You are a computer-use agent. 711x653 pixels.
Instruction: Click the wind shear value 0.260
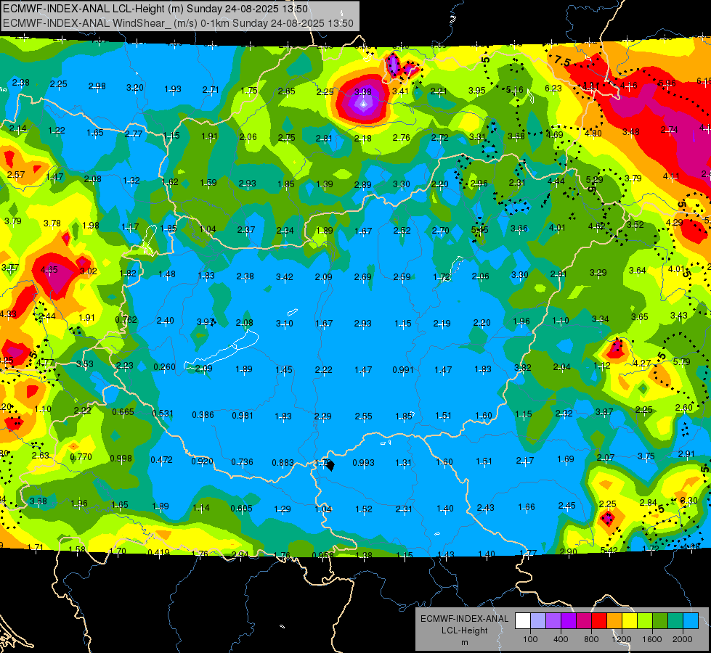[x=164, y=366]
